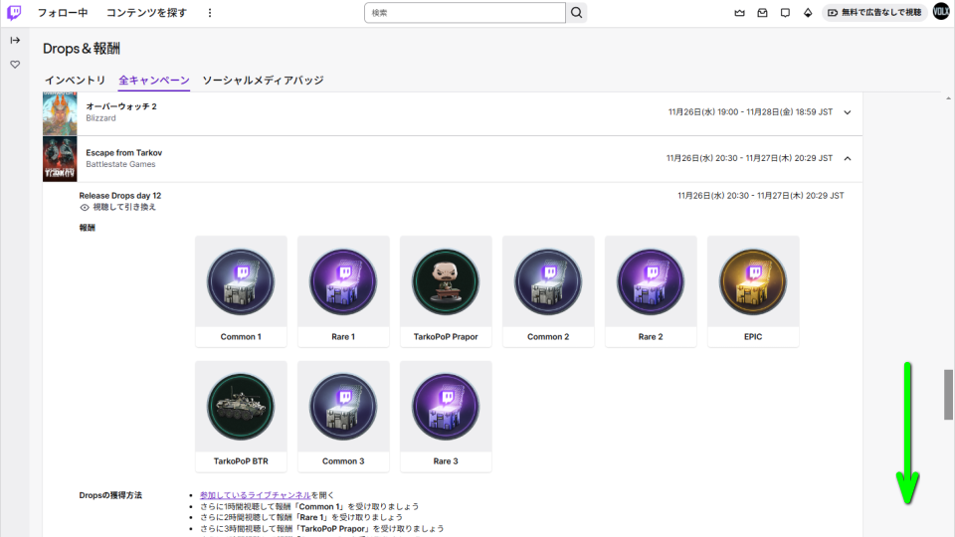Click the Release Drops day 12 heading
The image size is (955, 537).
120,196
